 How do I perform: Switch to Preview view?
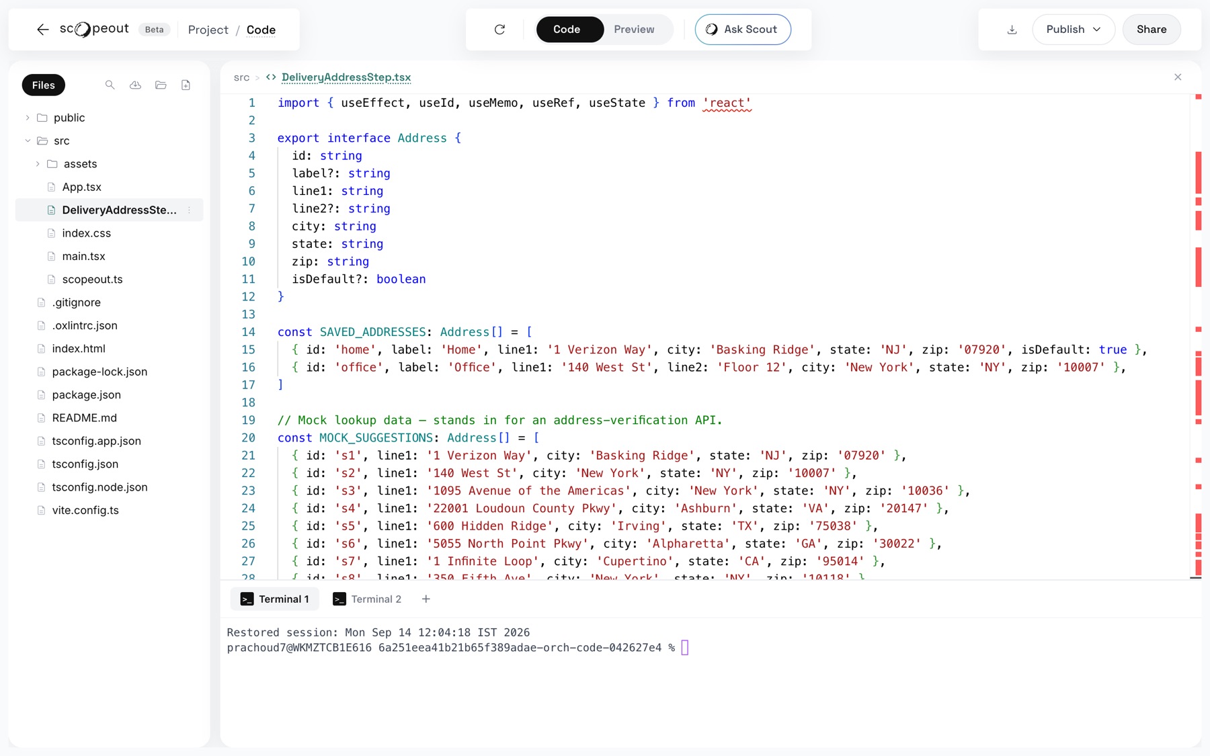pos(634,30)
